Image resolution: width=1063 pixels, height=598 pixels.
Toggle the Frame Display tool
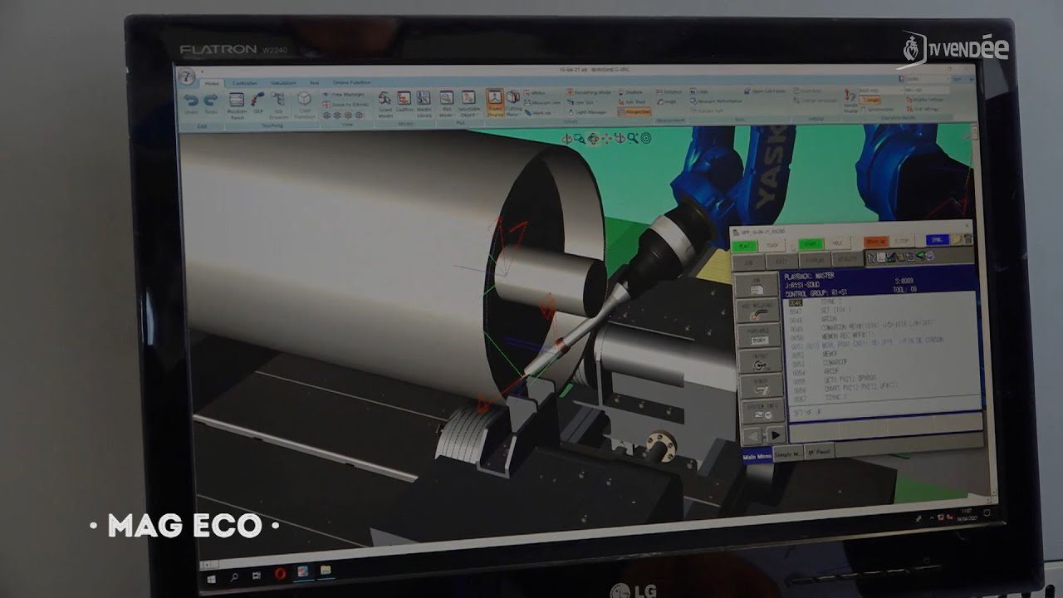pyautogui.click(x=495, y=99)
